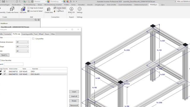
Task: Switch to the Covering profile tab
Action: pyautogui.click(x=27, y=34)
